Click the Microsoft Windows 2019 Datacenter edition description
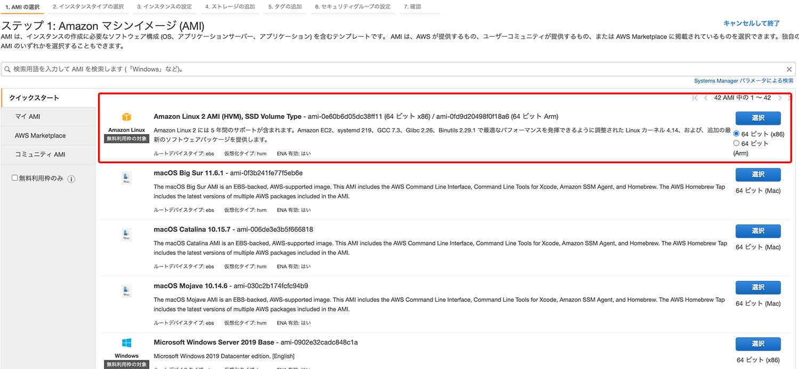This screenshot has height=369, width=799. (224, 356)
